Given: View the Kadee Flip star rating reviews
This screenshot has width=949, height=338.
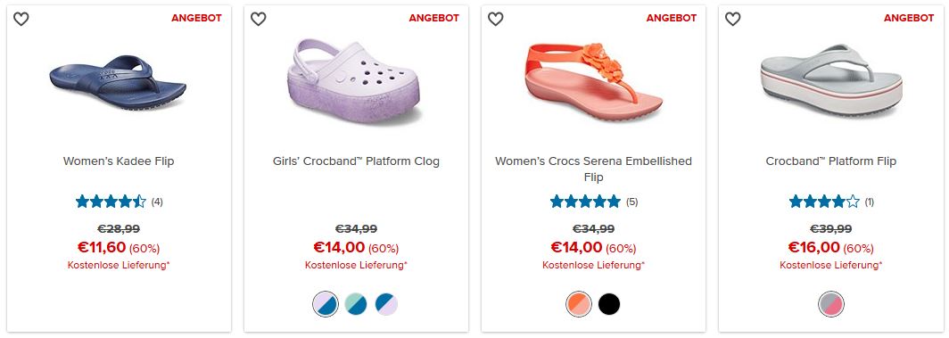Looking at the screenshot, I should click(120, 202).
